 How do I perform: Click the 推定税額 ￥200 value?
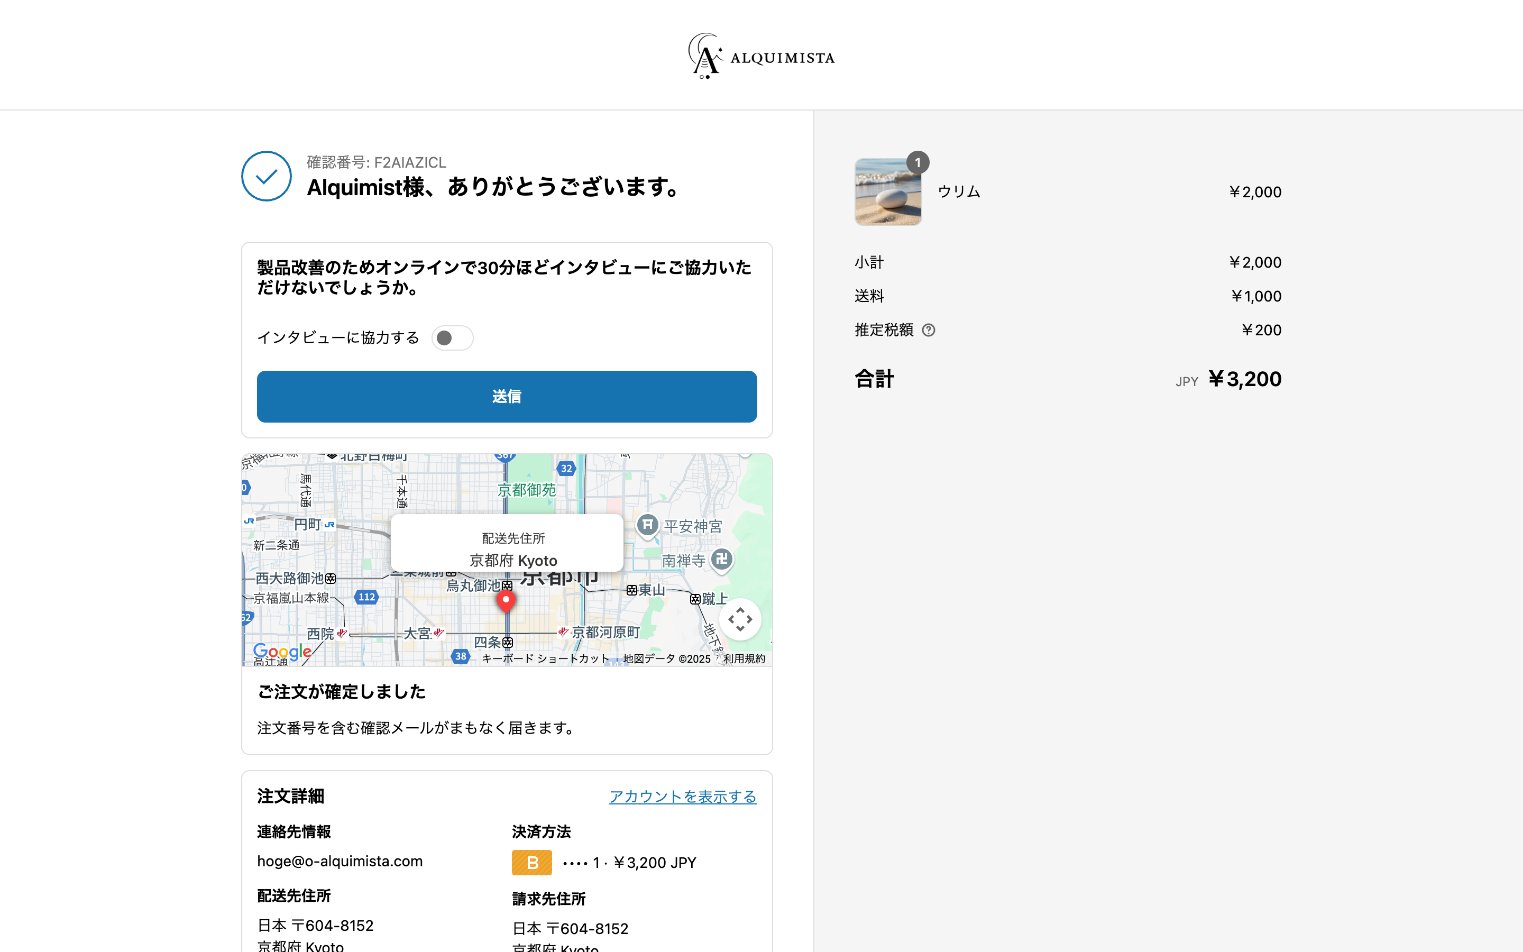coord(1261,330)
